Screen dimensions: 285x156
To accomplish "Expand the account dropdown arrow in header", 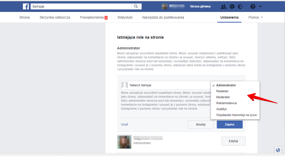I will click(x=261, y=7).
